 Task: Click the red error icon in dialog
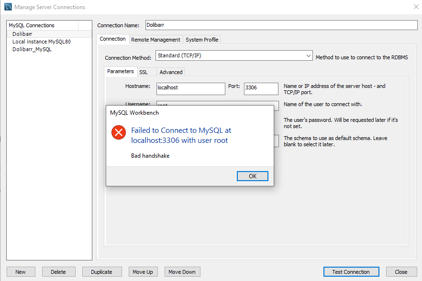tap(119, 132)
